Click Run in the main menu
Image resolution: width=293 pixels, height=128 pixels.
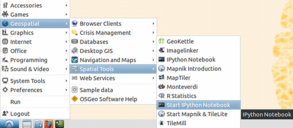point(15,102)
